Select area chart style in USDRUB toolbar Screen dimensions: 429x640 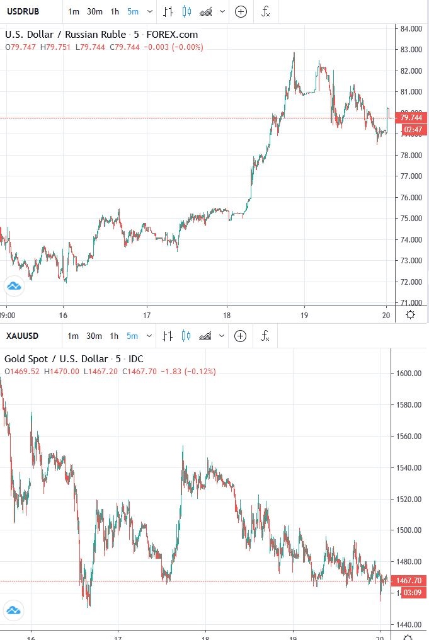206,12
